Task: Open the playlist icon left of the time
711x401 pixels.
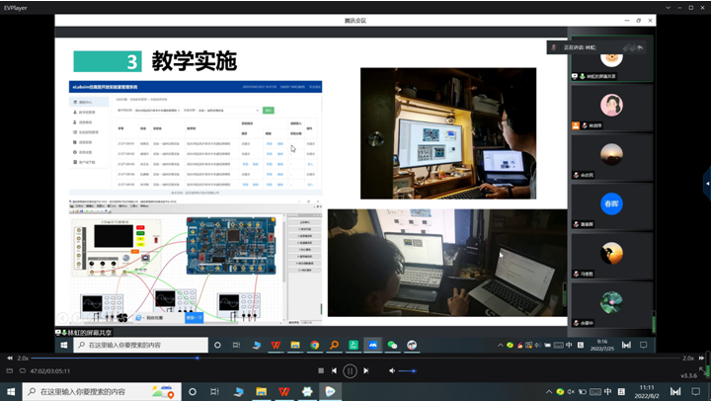Action: click(x=10, y=370)
